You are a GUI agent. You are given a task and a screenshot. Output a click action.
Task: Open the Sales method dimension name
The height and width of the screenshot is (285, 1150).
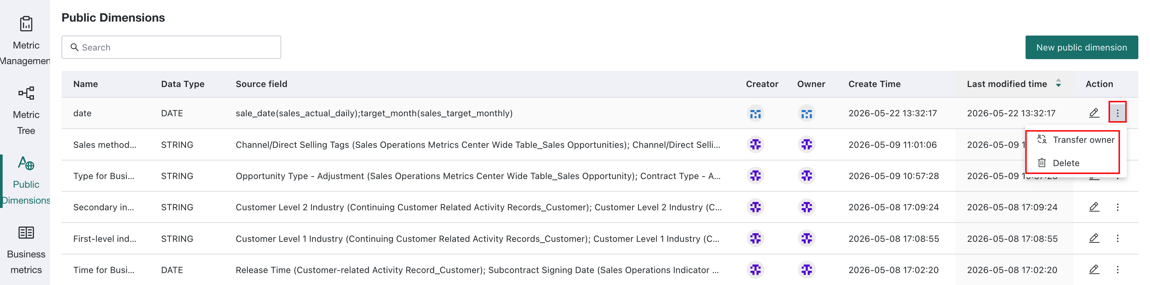coord(104,145)
